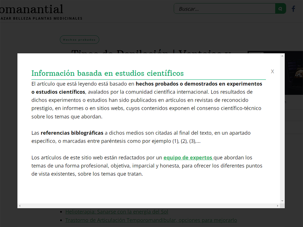Click the Buscar search input field
Image resolution: width=303 pixels, height=227 pixels.
[x=225, y=9]
